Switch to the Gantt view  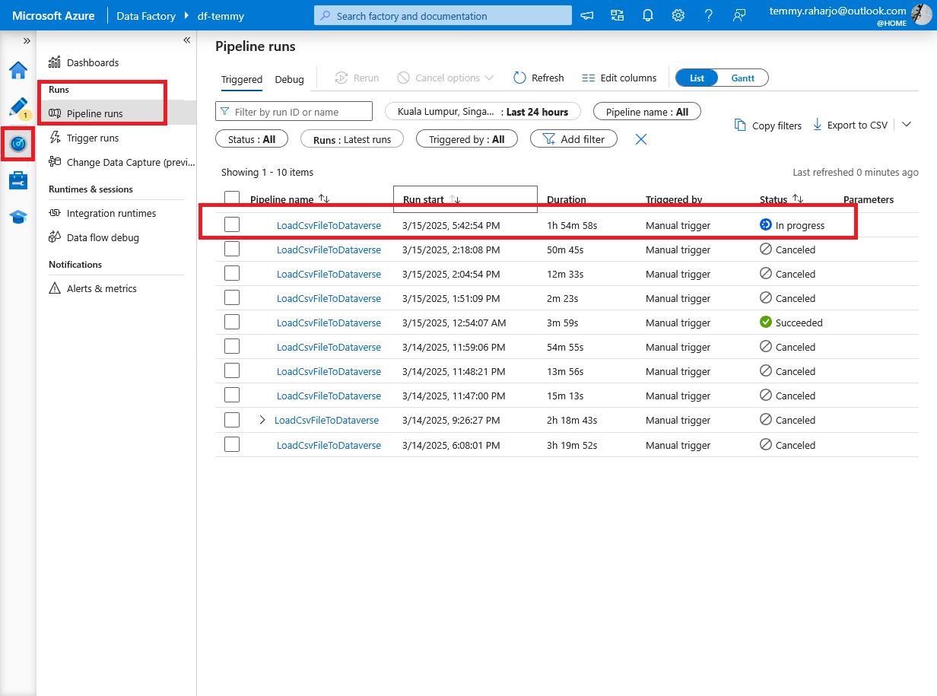(x=743, y=78)
